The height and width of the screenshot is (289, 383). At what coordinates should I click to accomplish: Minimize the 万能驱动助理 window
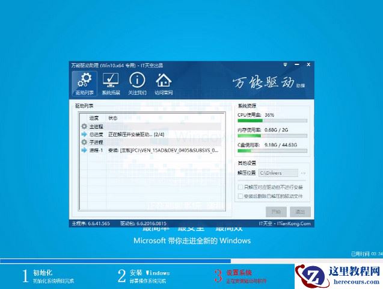point(297,65)
